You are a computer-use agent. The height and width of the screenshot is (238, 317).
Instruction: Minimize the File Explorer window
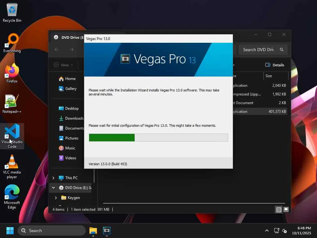coord(256,35)
